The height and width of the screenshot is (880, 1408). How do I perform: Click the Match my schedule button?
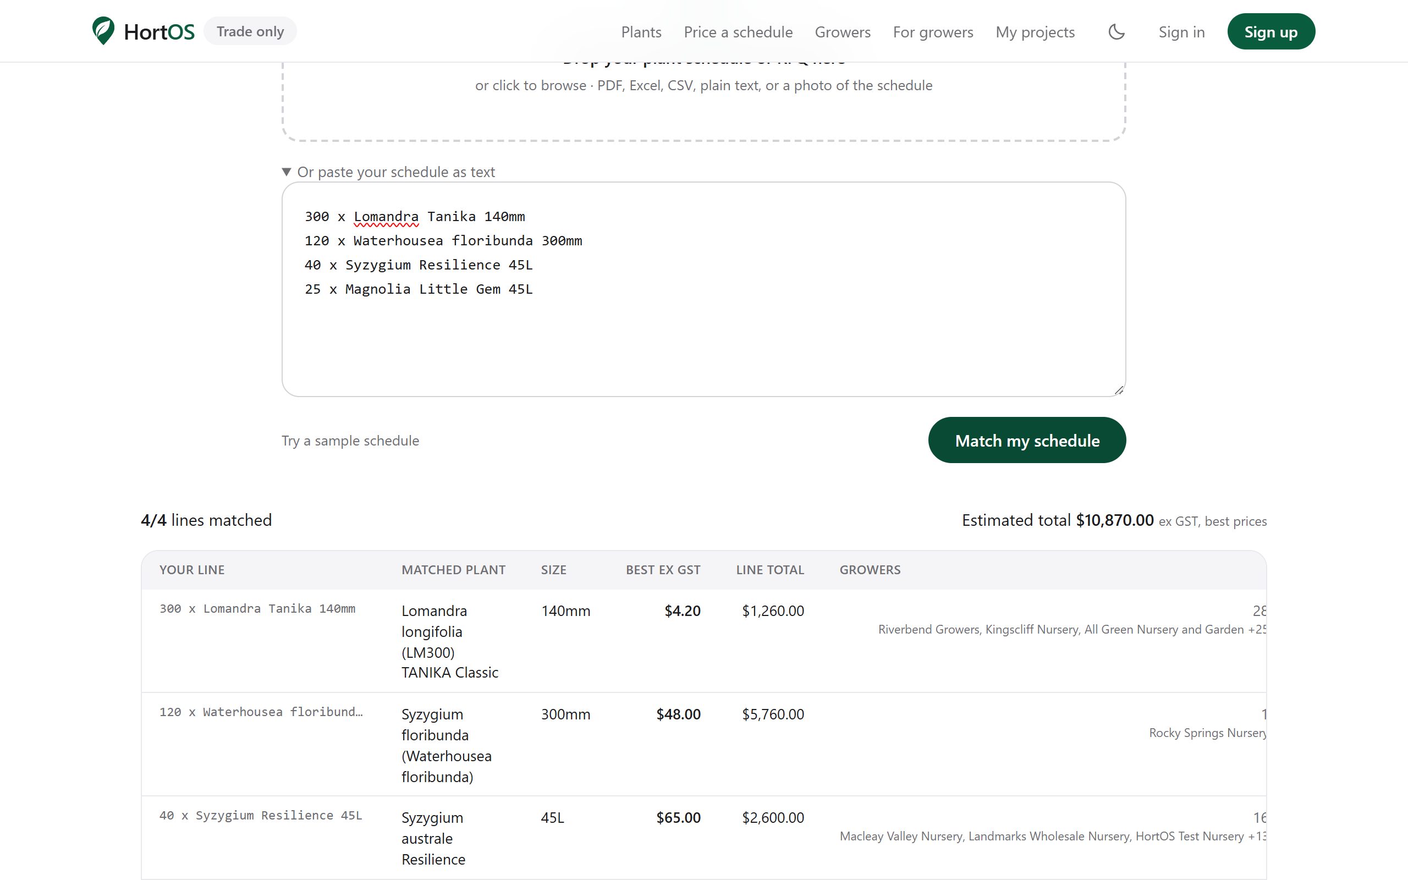coord(1027,440)
